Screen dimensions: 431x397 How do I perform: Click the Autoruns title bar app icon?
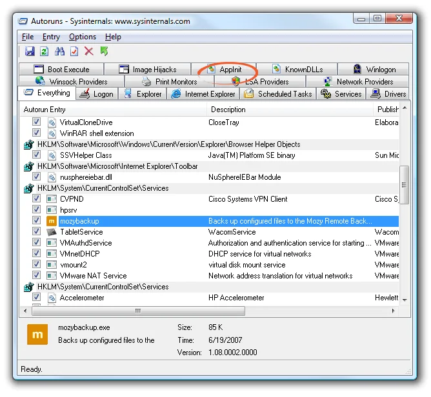click(23, 21)
